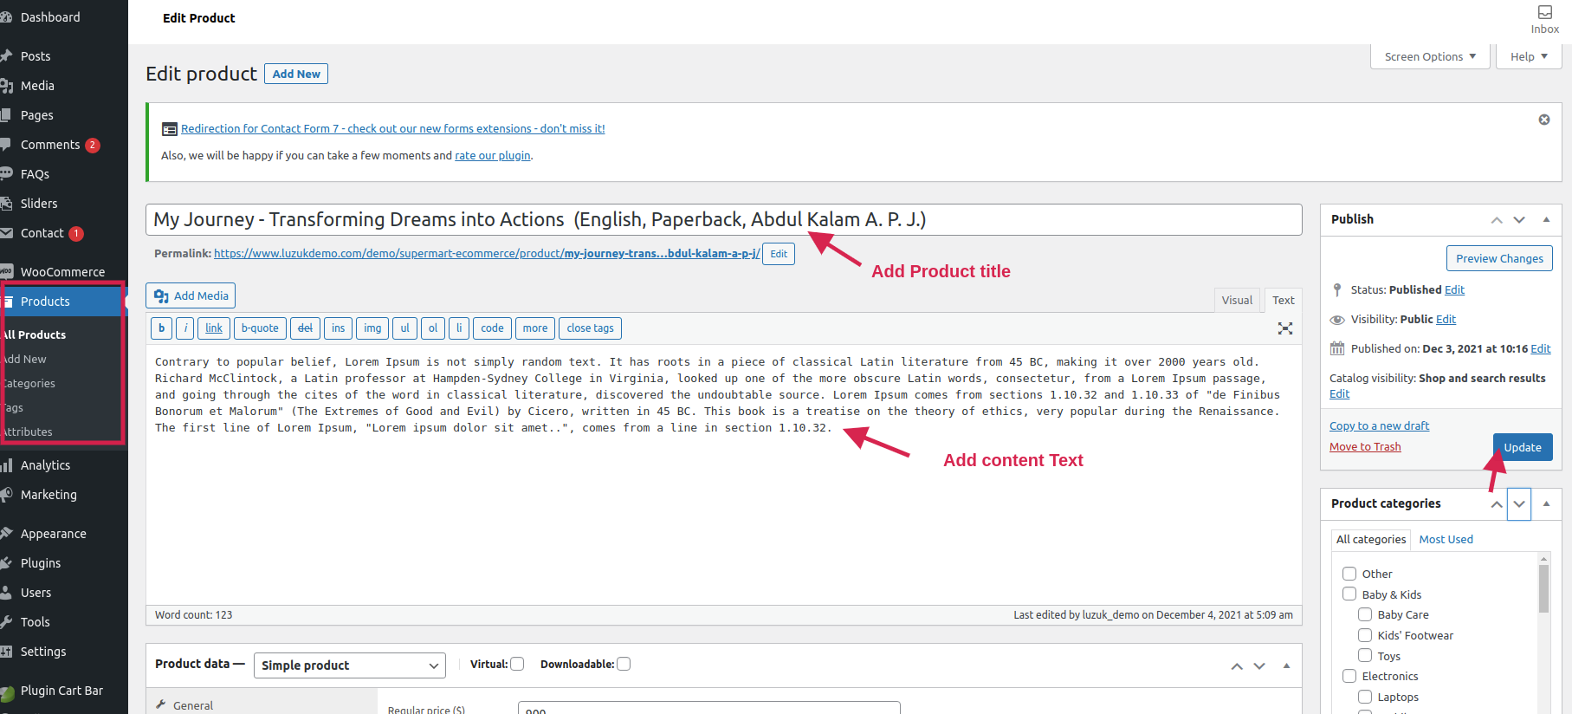
Task: Move Product data panel up
Action: coord(1237,666)
